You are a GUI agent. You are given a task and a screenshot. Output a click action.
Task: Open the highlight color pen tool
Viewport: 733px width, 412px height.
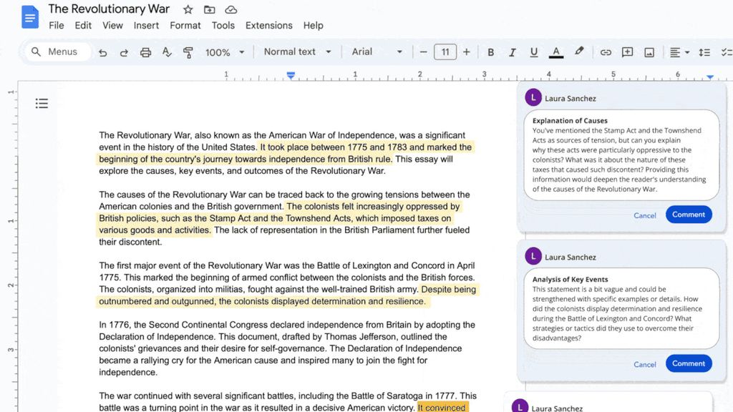coord(579,51)
